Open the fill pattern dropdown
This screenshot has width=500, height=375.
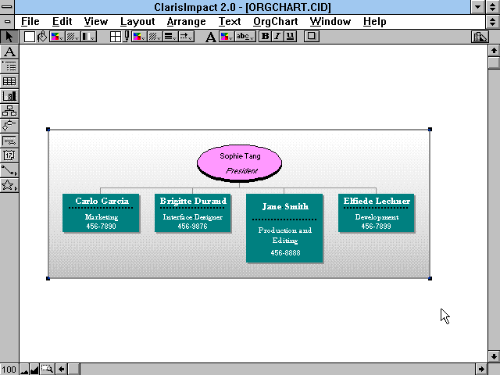coord(73,37)
